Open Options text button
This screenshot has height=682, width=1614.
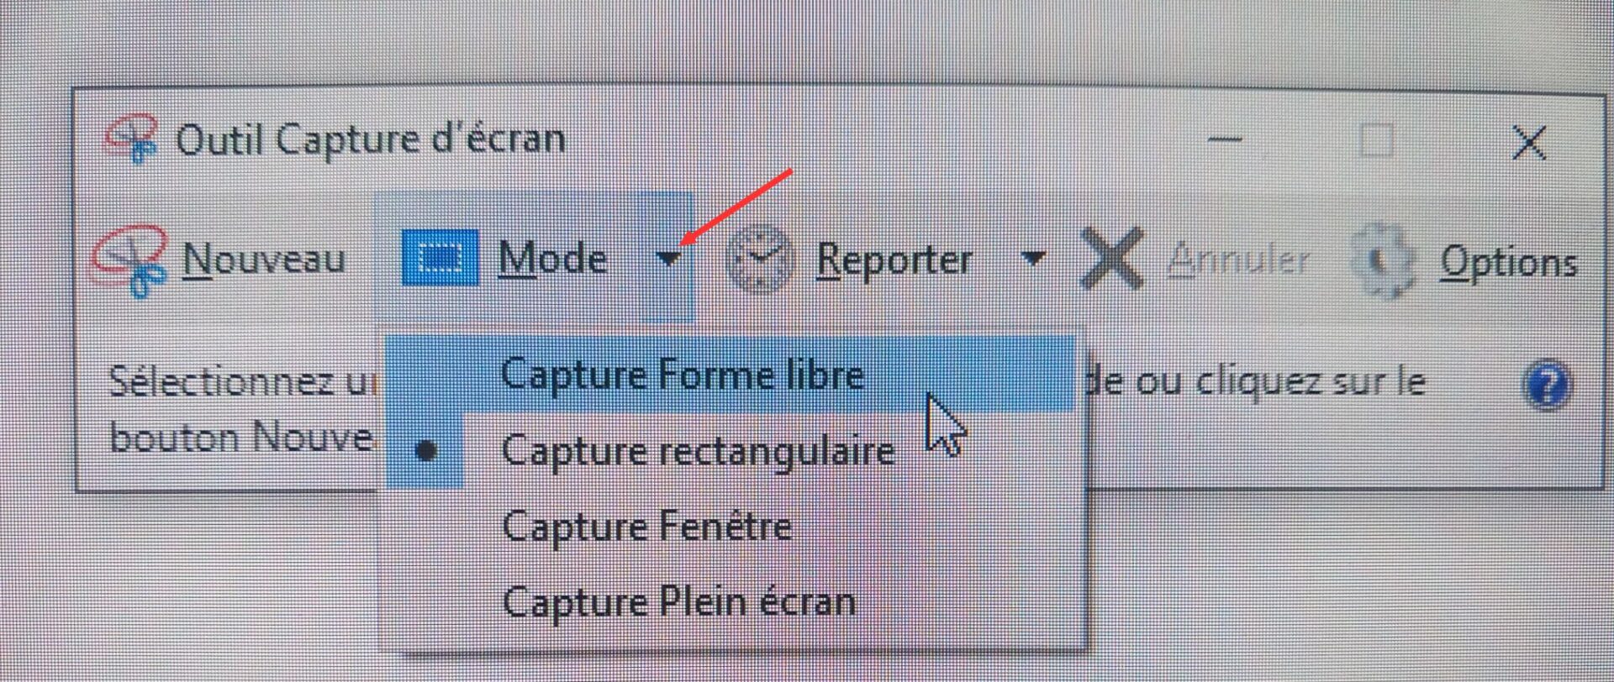[1509, 262]
